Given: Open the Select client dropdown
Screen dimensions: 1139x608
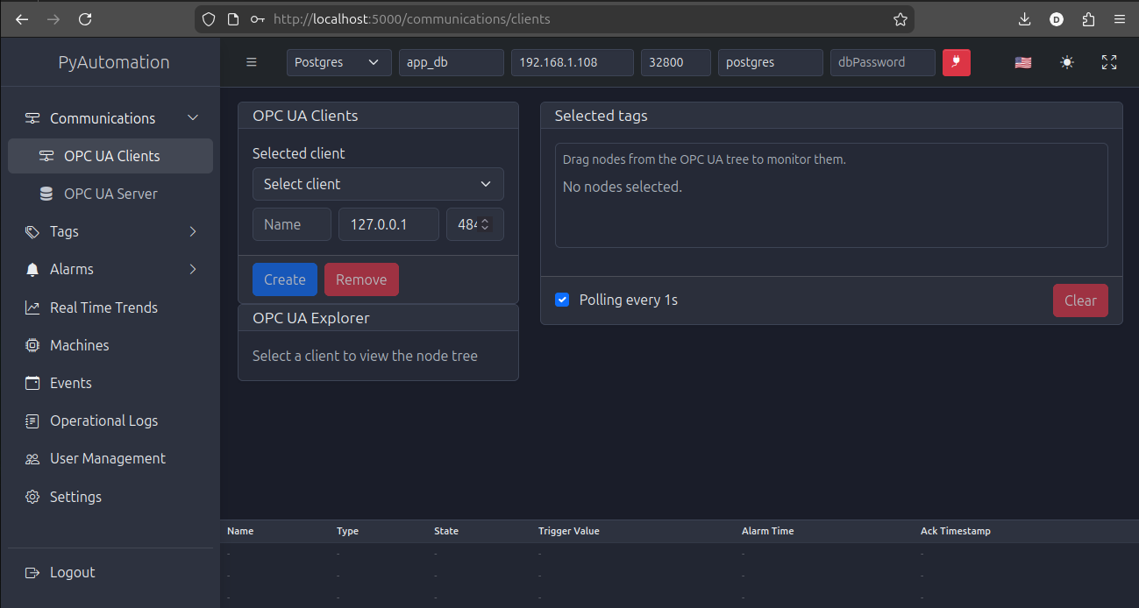Looking at the screenshot, I should [378, 184].
